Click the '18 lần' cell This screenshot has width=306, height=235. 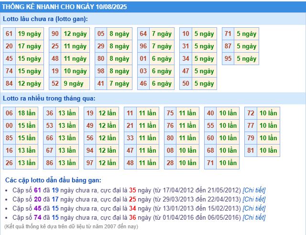click(x=27, y=113)
